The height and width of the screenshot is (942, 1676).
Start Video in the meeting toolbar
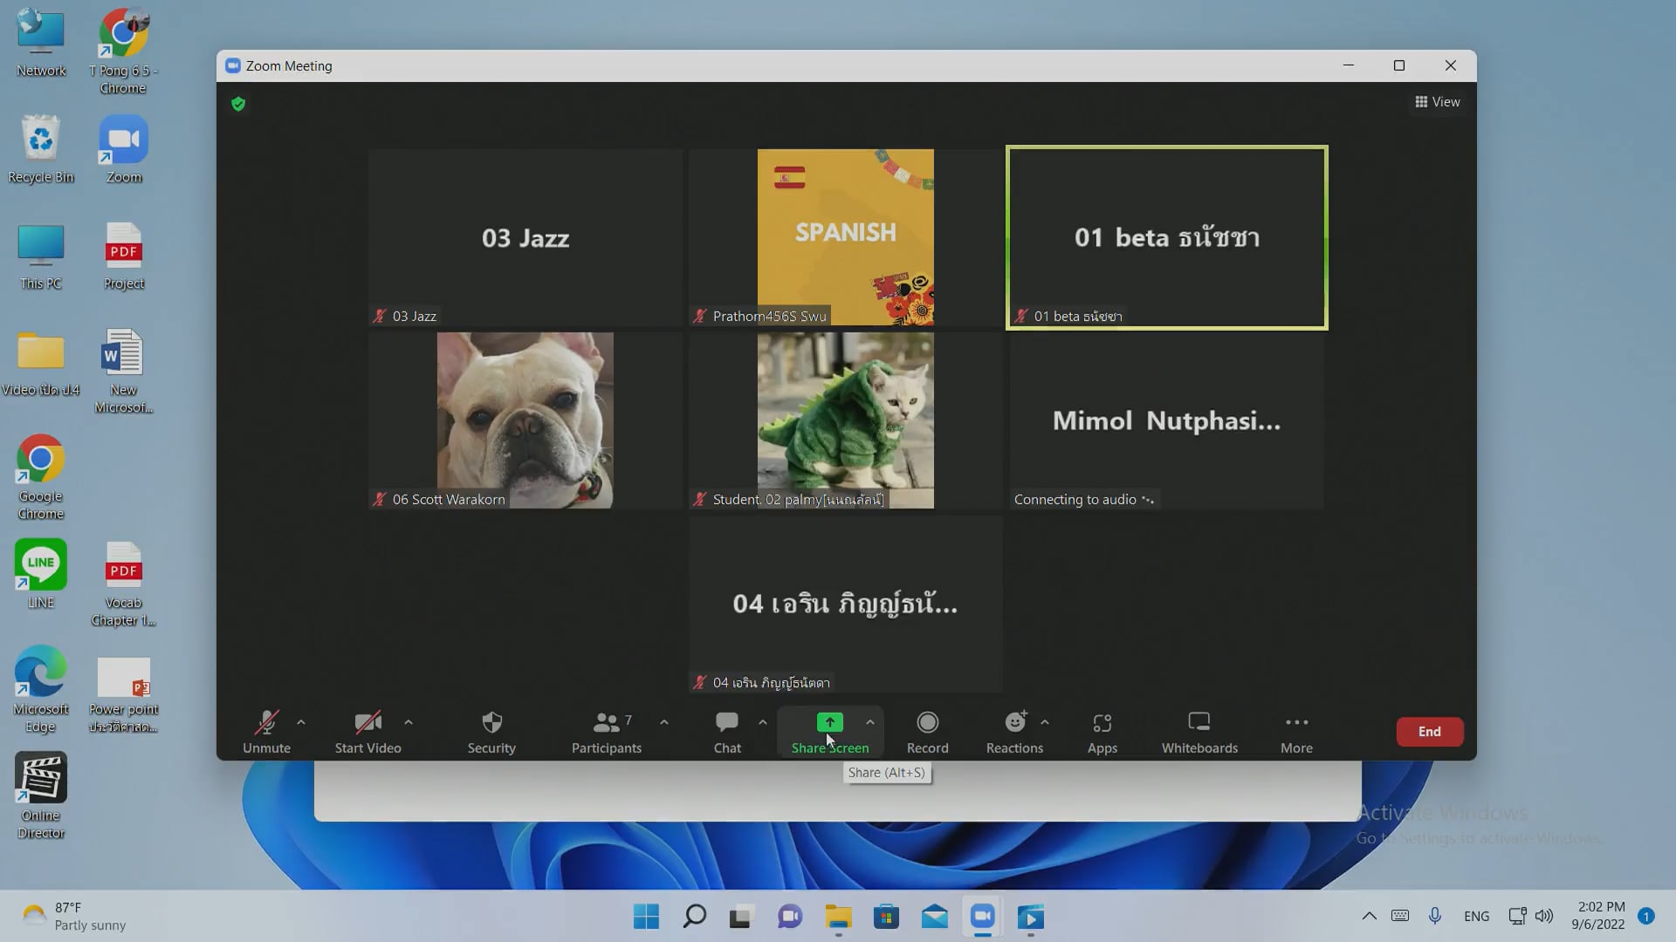[x=367, y=732]
